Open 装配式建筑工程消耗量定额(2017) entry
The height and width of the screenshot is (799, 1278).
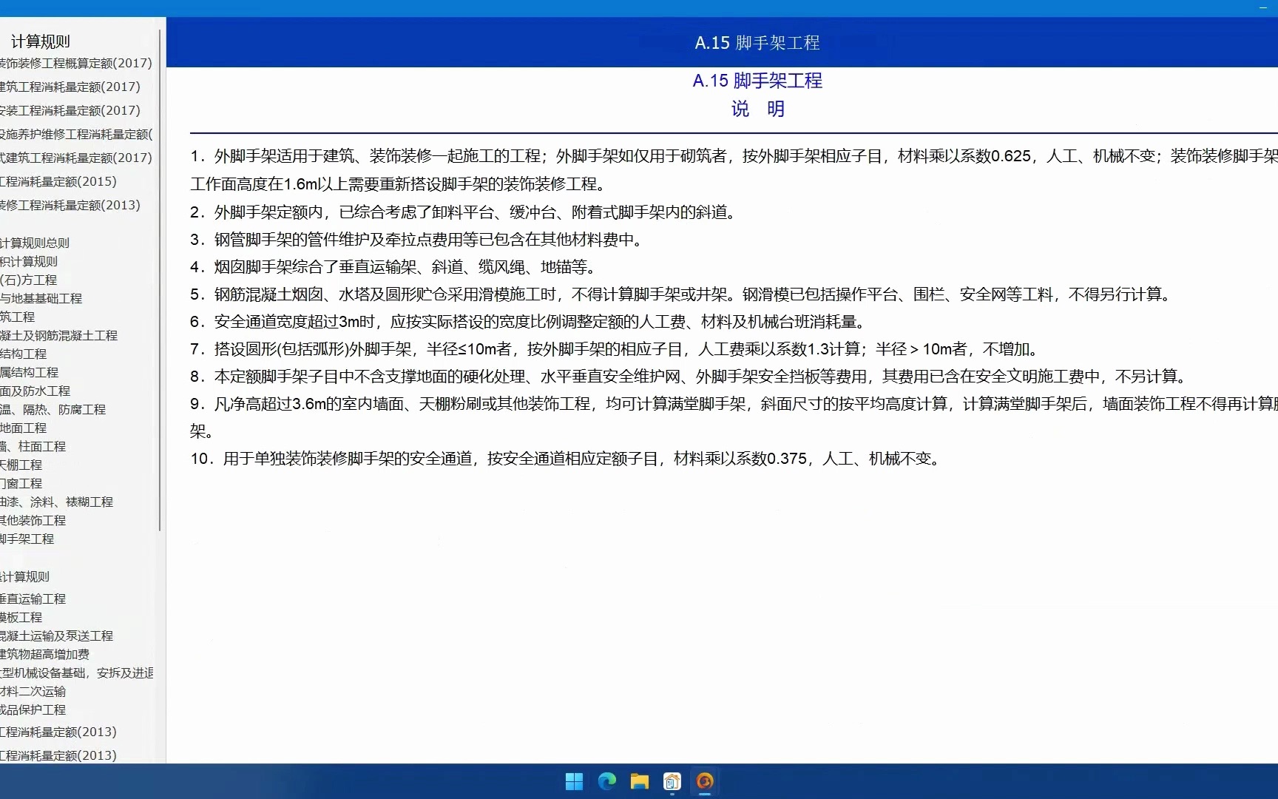(x=75, y=158)
